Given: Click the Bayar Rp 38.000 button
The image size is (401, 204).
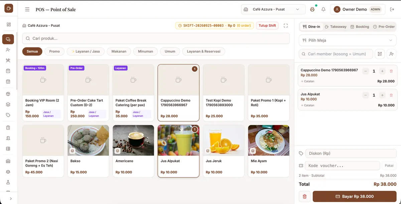Looking at the screenshot, I should tap(355, 196).
